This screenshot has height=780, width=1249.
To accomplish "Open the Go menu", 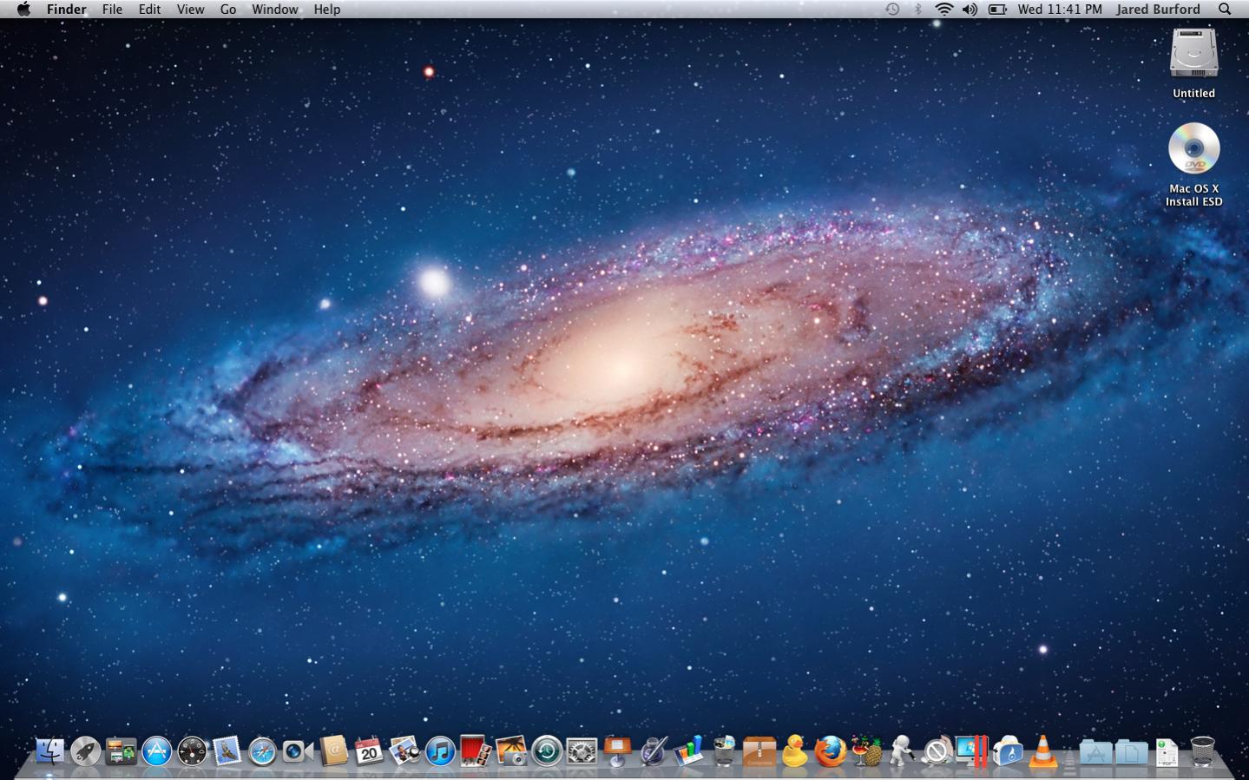I will coord(228,9).
